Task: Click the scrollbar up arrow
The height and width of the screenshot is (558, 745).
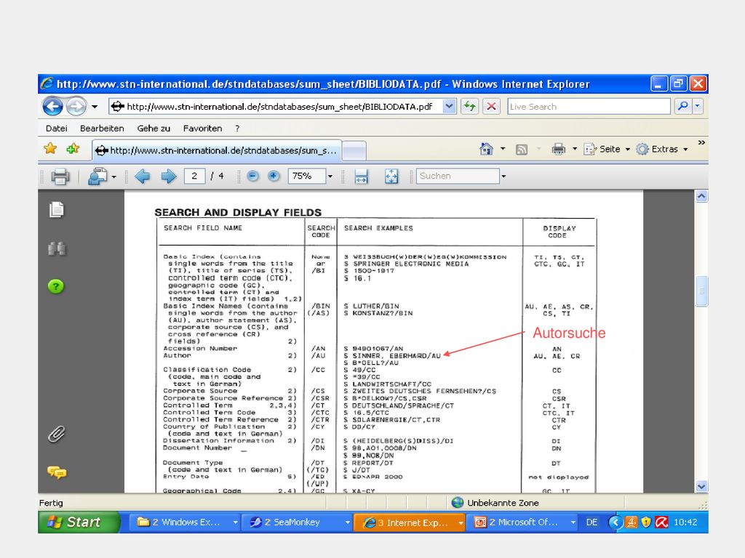Action: (701, 196)
